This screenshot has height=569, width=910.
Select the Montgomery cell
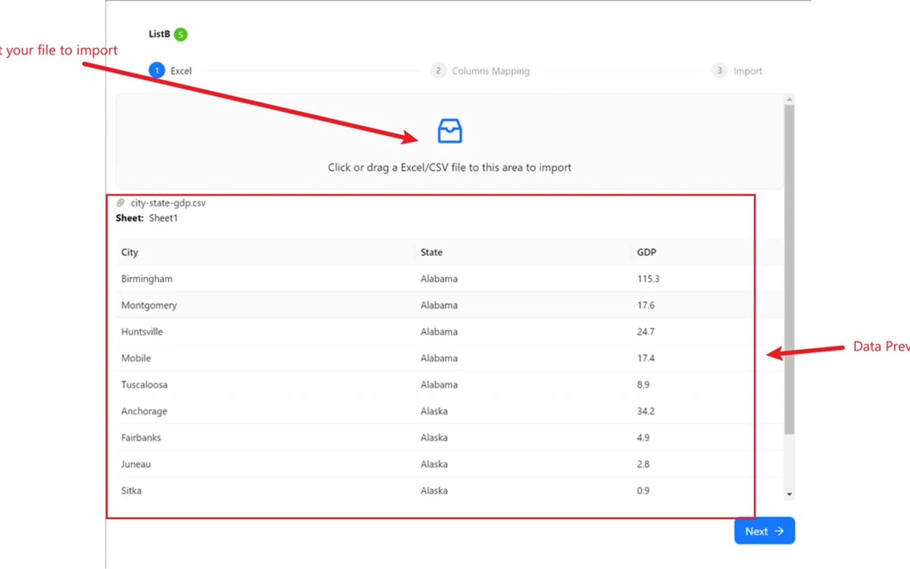(x=149, y=306)
